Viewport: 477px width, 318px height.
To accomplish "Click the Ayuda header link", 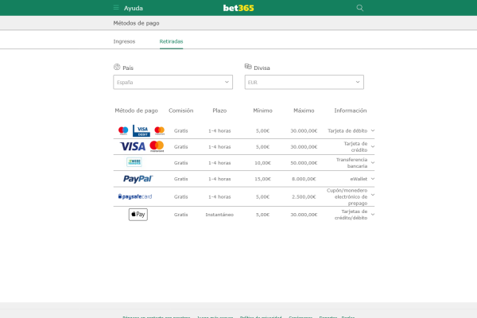I will click(134, 8).
